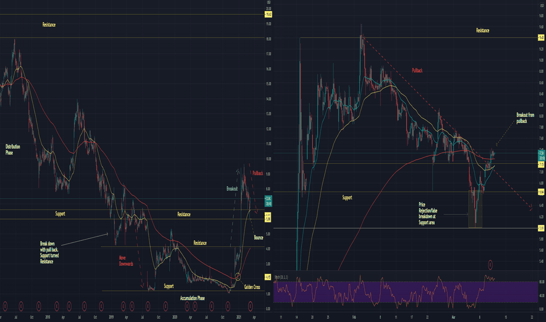The image size is (546, 322).
Task: Select left chart Resistance label near 6.00 level
Action: click(x=184, y=214)
